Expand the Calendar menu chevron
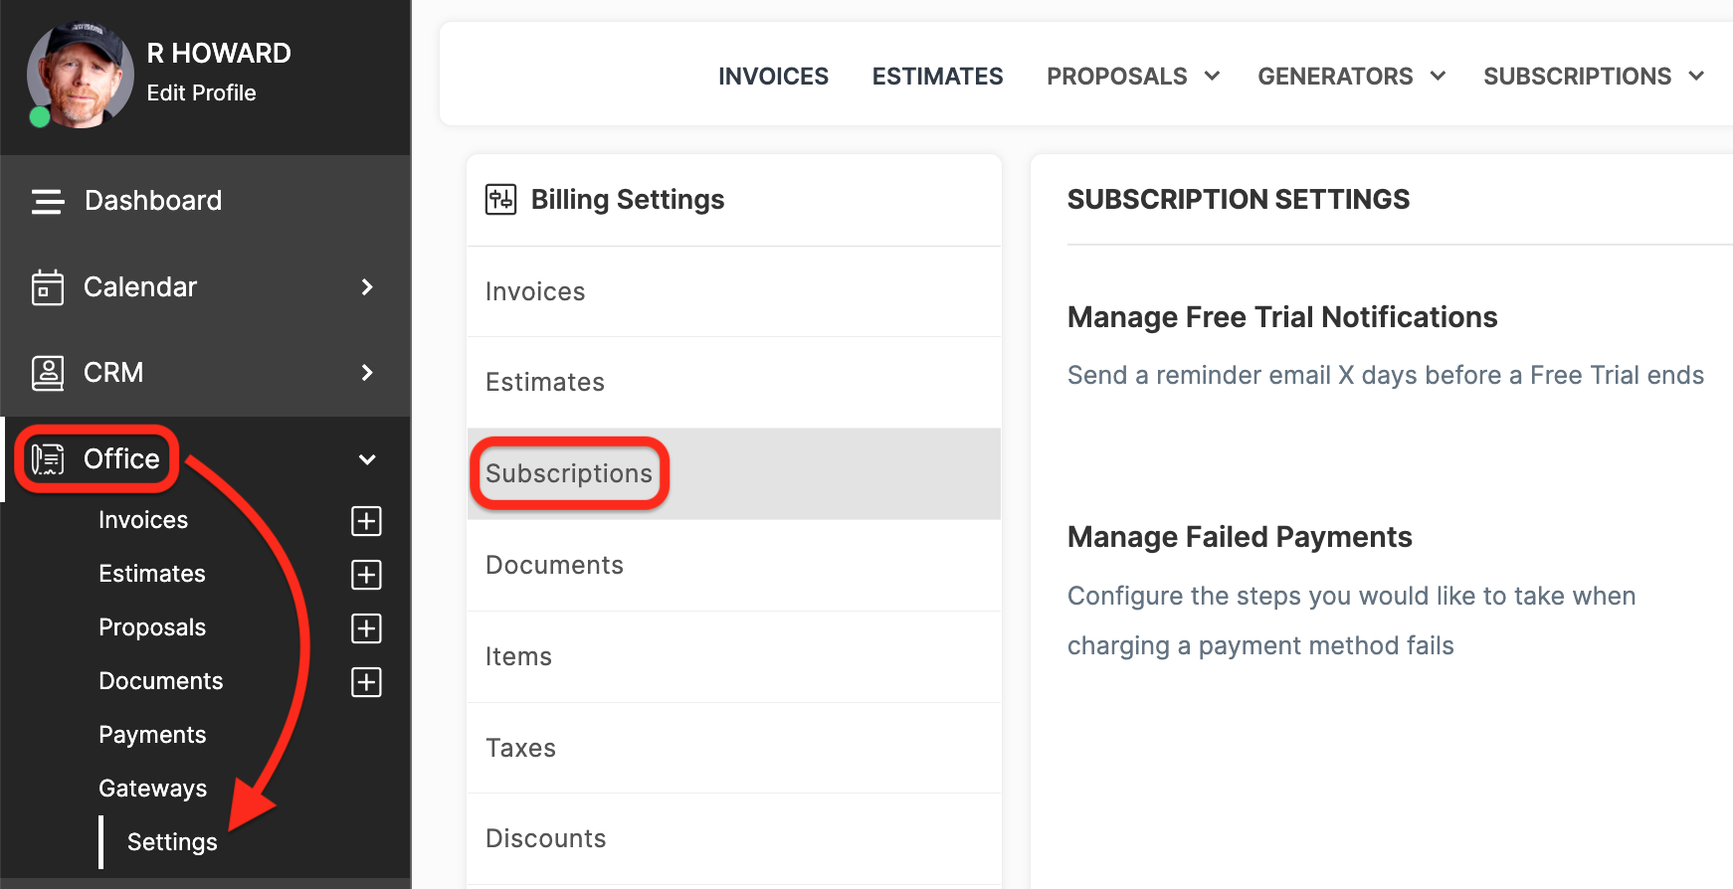 367,287
